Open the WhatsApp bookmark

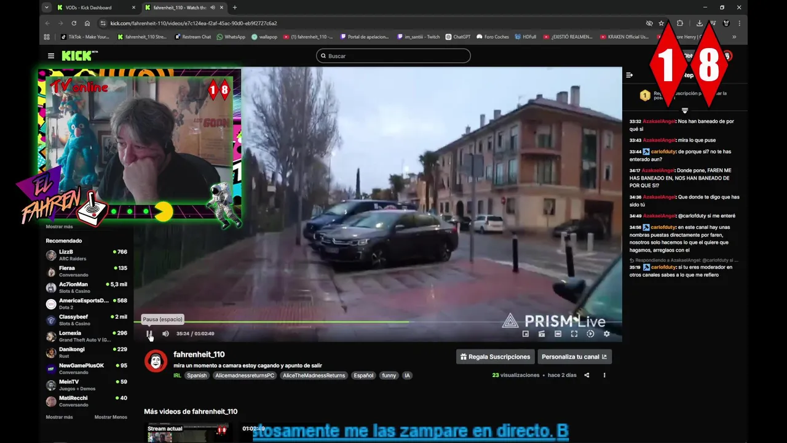[231, 37]
